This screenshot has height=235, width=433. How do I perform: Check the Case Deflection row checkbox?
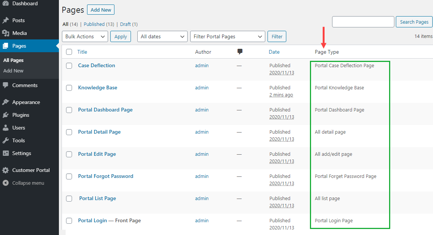point(69,66)
